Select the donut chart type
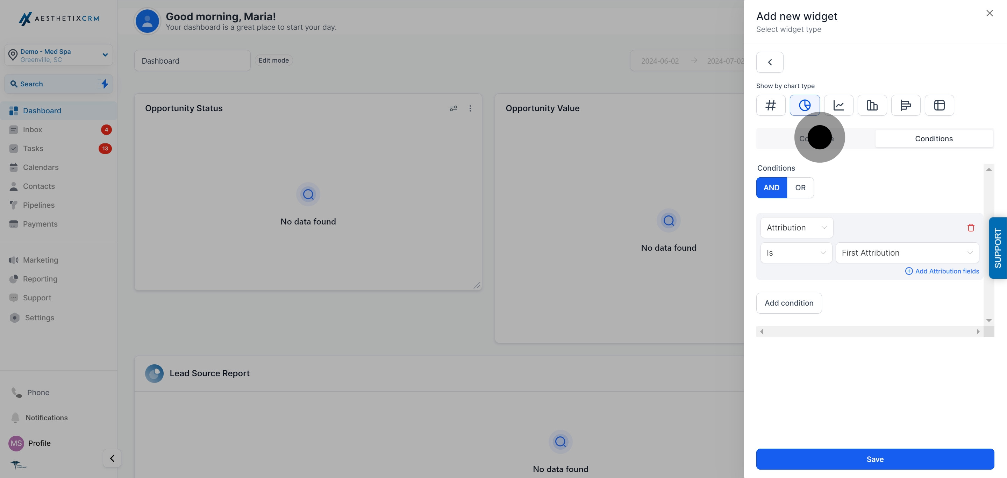The width and height of the screenshot is (1007, 478). (805, 105)
